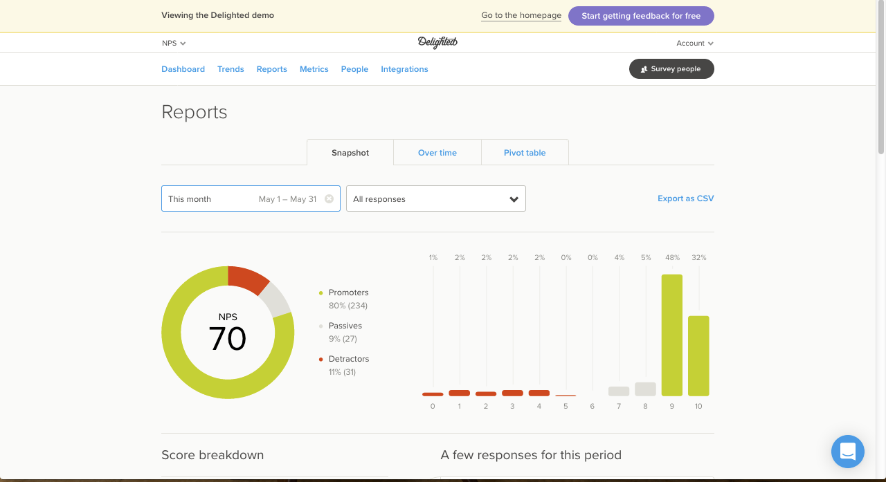Click the NPS score 70 in the donut
Image resolution: width=886 pixels, height=482 pixels.
228,339
